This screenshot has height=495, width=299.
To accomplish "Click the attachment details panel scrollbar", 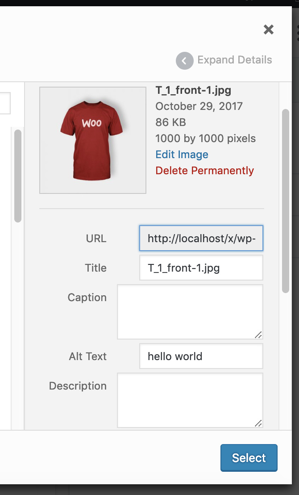I will (286, 201).
